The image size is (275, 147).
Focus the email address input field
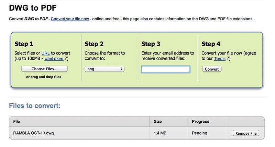tap(165, 70)
